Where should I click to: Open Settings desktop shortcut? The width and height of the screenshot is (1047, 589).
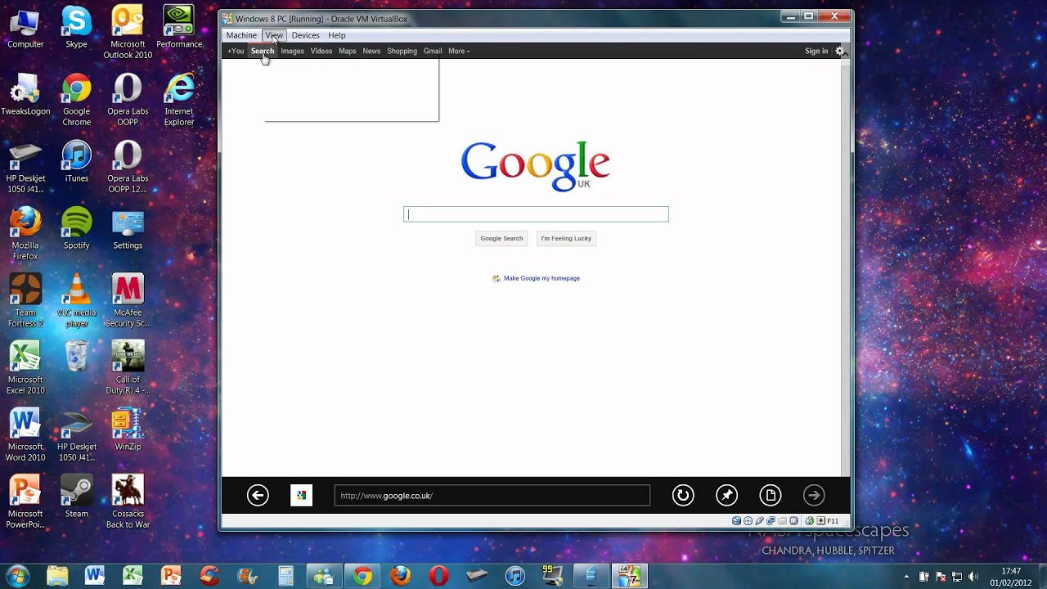click(128, 228)
